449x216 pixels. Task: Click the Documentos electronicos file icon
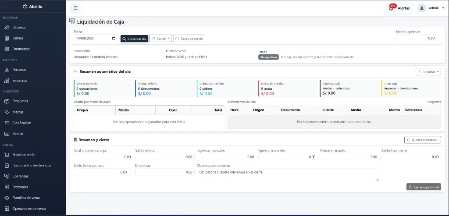point(7,165)
